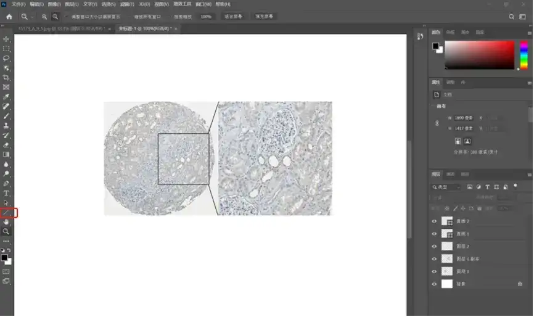Select the Lasso tool

6,58
